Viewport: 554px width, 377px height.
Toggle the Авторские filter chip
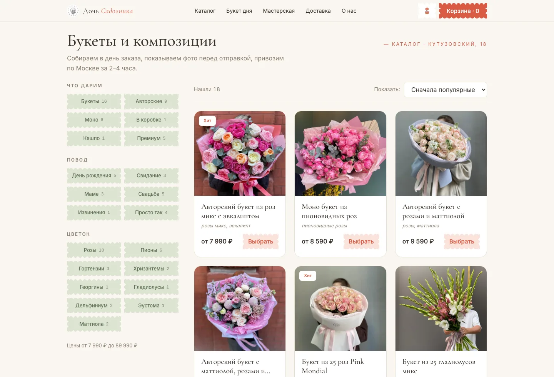click(x=151, y=101)
